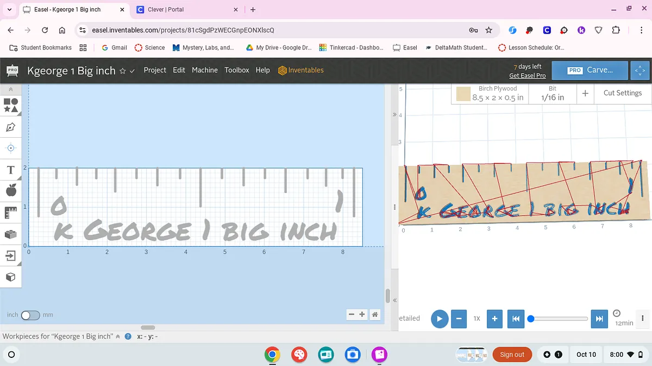Open the blue dropdown beside Carve
The image size is (652, 366).
click(640, 70)
